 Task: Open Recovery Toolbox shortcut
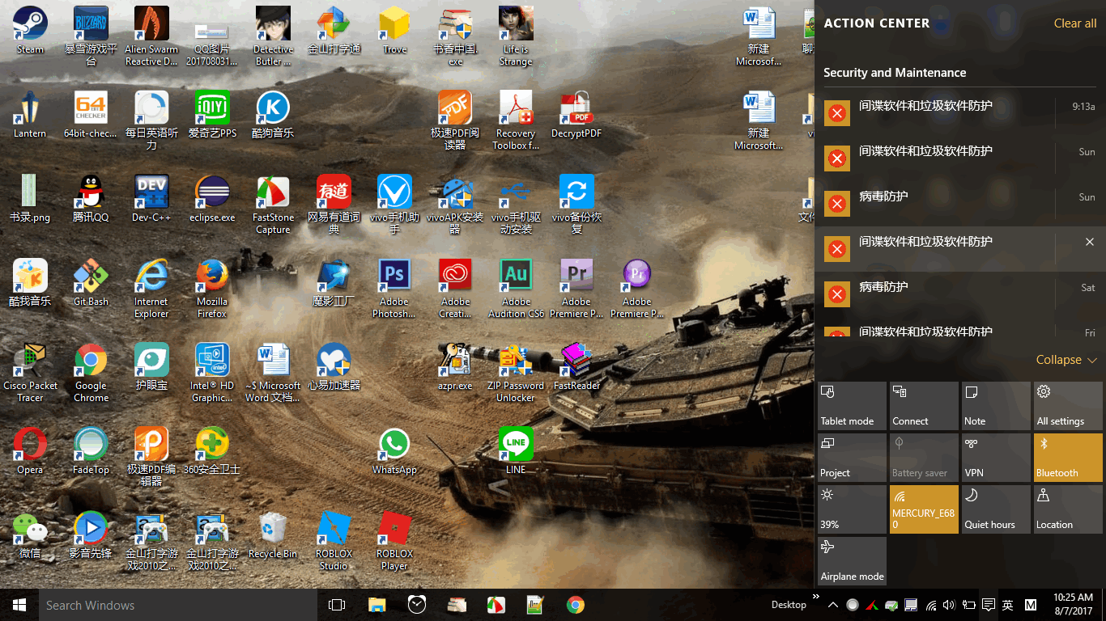click(x=516, y=120)
